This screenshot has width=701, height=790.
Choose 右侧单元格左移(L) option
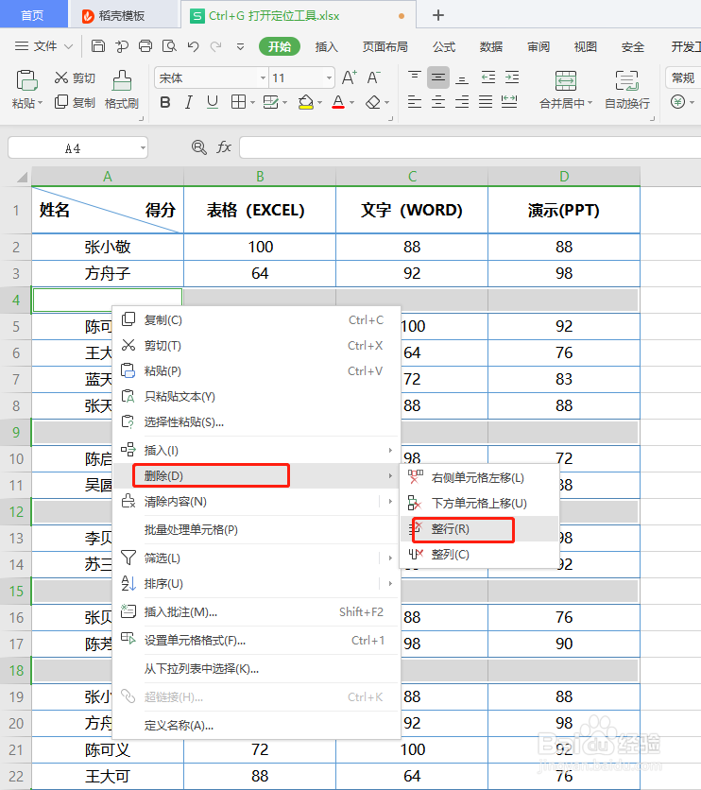479,477
